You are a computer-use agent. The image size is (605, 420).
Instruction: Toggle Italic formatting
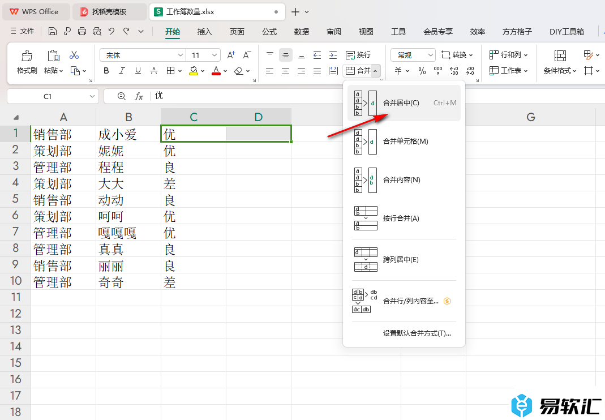tap(122, 71)
